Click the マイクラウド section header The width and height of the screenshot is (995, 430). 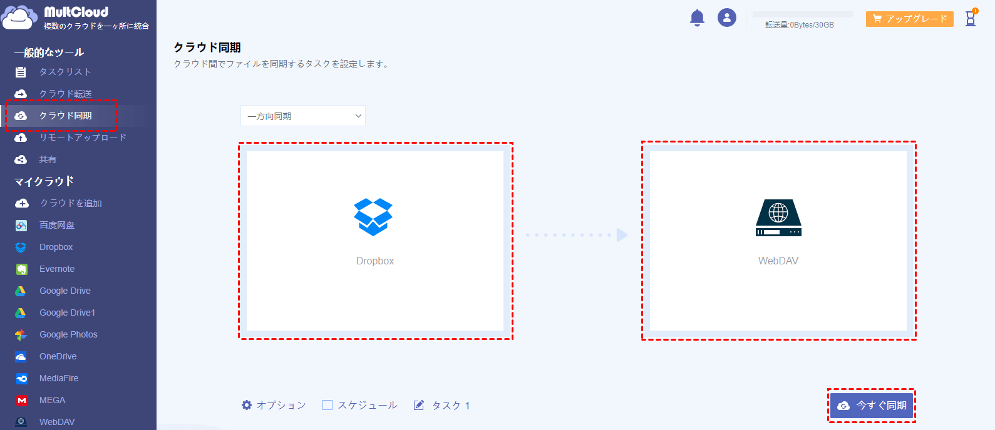[44, 181]
